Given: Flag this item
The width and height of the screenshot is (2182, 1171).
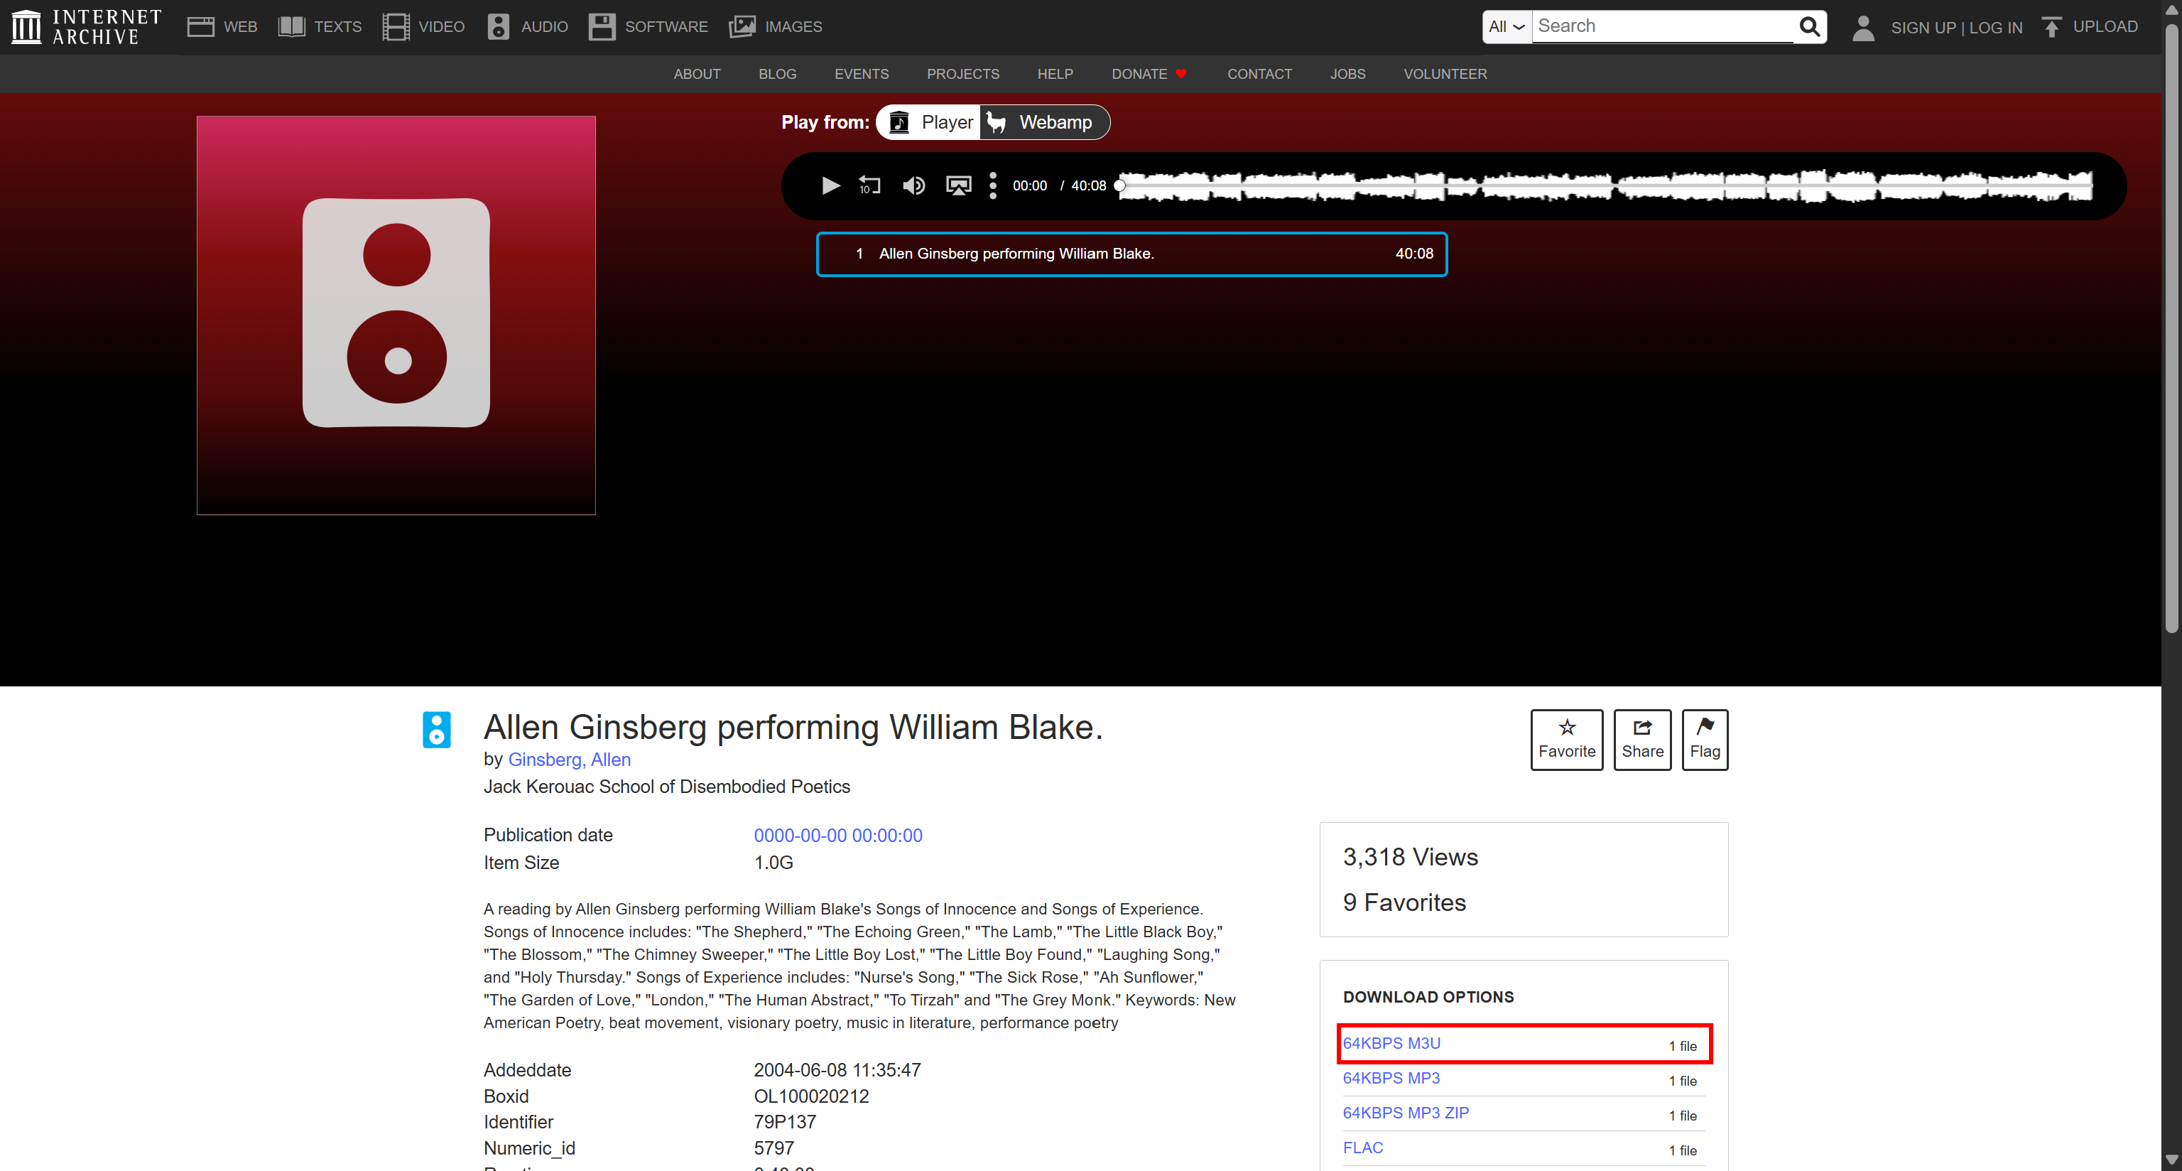Looking at the screenshot, I should [x=1704, y=740].
